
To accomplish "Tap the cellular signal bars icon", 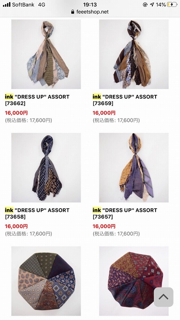I will click(x=6, y=5).
